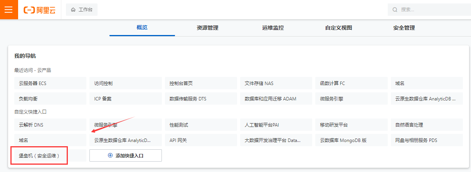Open the orange hamburger menu
The image size is (471, 172).
[x=9, y=10]
